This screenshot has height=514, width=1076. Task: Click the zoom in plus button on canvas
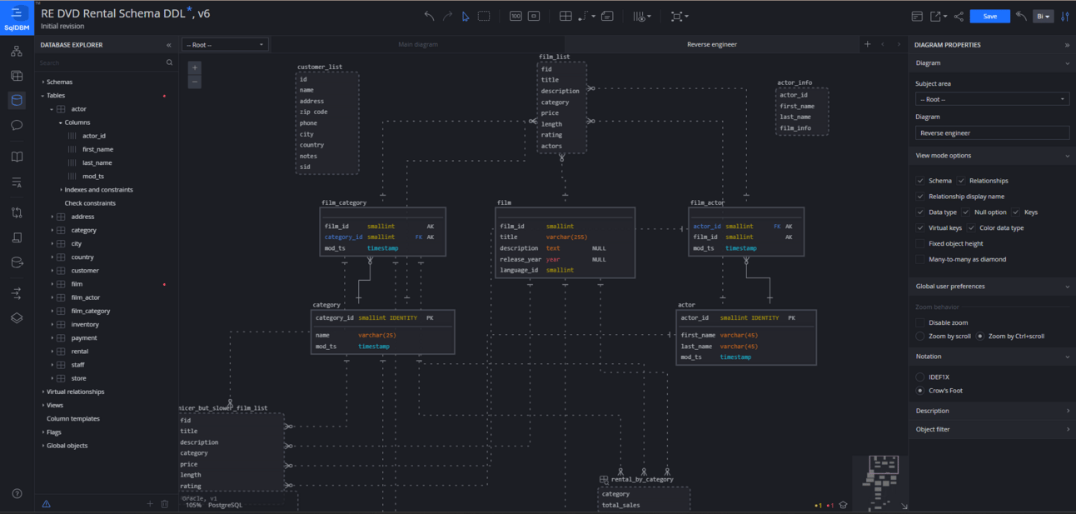(195, 67)
